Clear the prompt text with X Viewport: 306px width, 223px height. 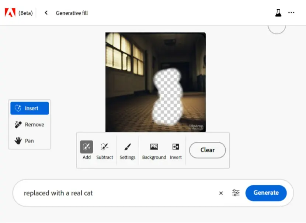click(221, 193)
